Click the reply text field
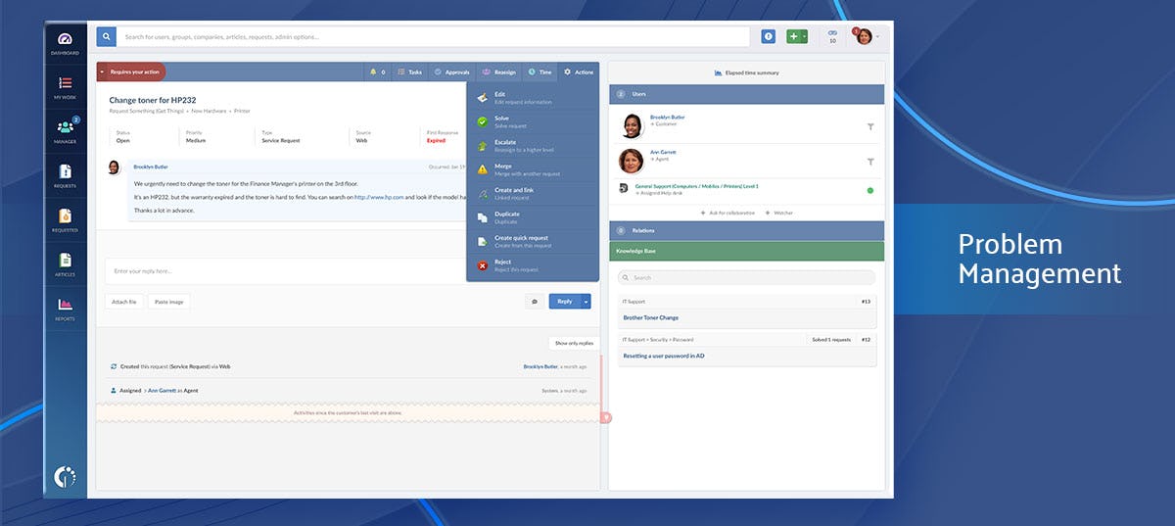 [x=284, y=271]
